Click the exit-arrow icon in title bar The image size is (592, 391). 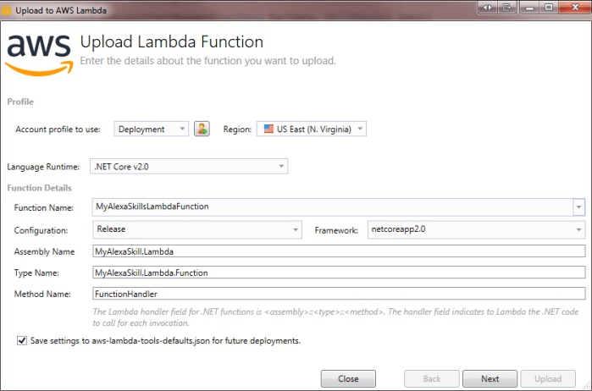[508, 8]
